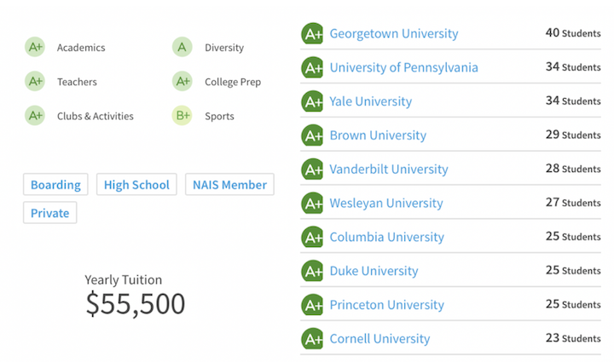Open the Brown University link
Image resolution: width=614 pixels, height=362 pixels.
(378, 135)
